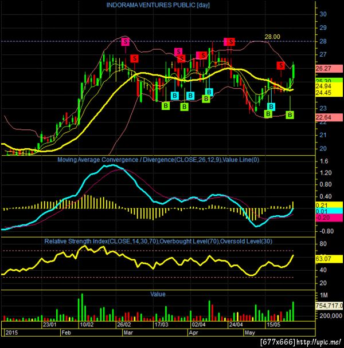Click the red S sell marker at the 24/04 gridline
Screen dimensions: 344x348
pyautogui.click(x=231, y=42)
